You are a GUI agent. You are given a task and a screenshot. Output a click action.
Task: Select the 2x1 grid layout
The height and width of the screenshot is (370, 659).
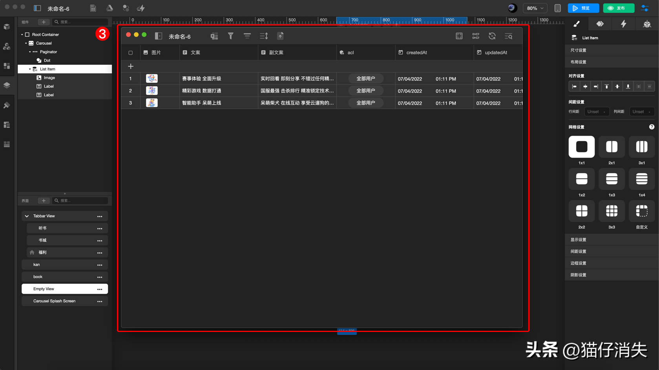pos(612,147)
